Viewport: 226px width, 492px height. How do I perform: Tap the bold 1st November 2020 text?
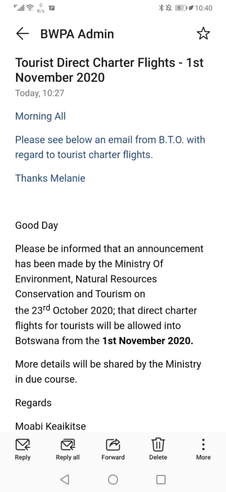tap(148, 341)
